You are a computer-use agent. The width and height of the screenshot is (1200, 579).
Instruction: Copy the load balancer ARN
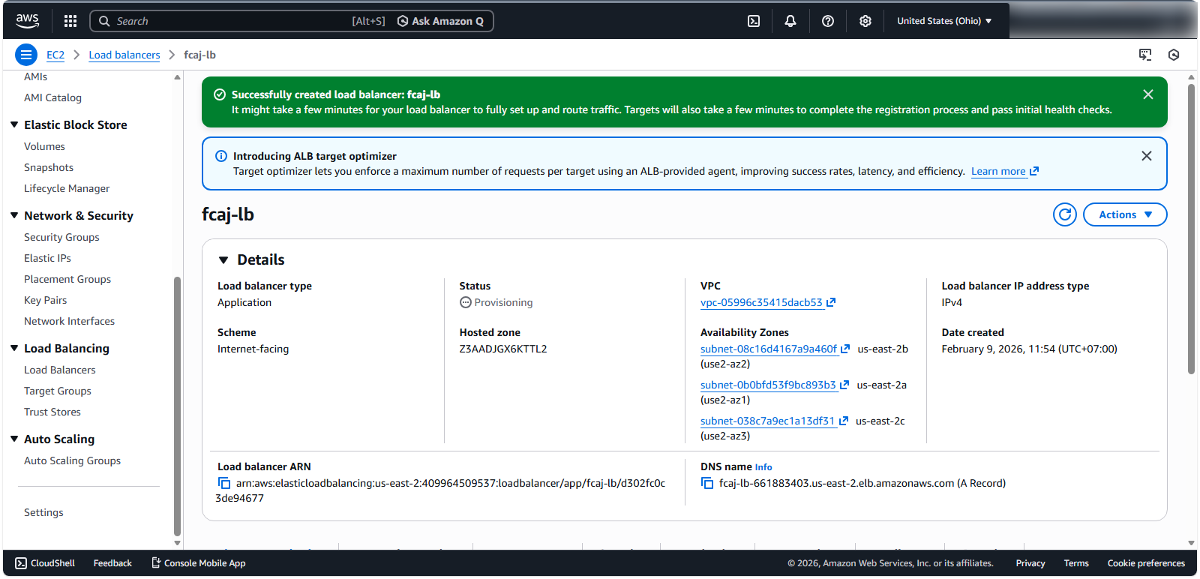(224, 483)
